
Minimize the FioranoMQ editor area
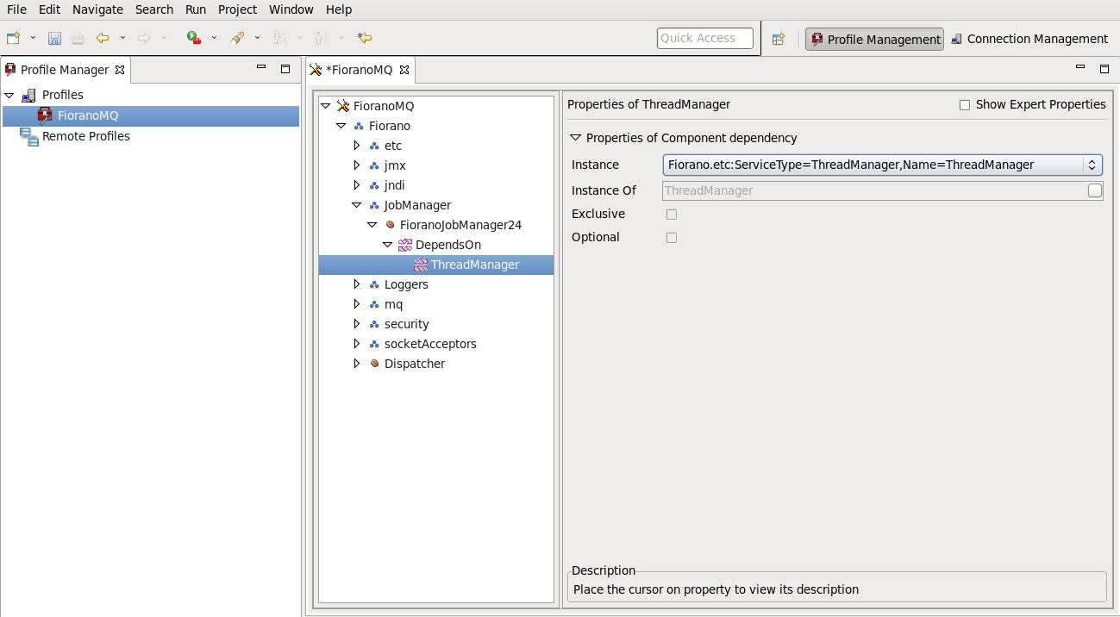1079,67
